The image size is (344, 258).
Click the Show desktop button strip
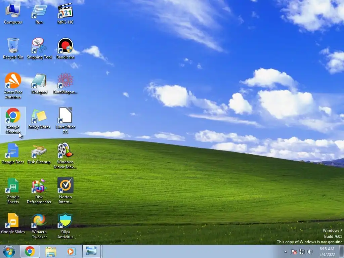(x=342, y=251)
